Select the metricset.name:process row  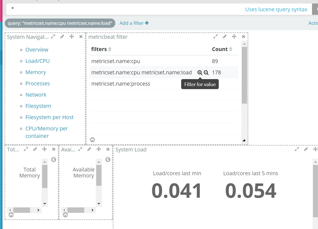(x=164, y=84)
